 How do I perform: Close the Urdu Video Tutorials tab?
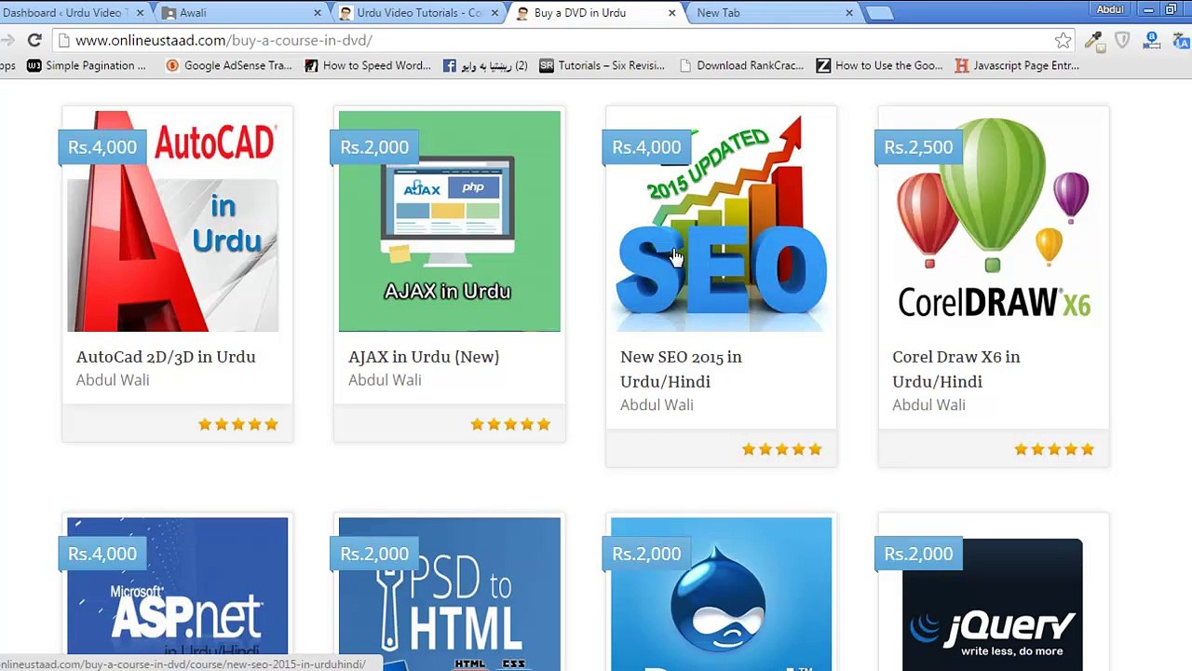tap(494, 13)
